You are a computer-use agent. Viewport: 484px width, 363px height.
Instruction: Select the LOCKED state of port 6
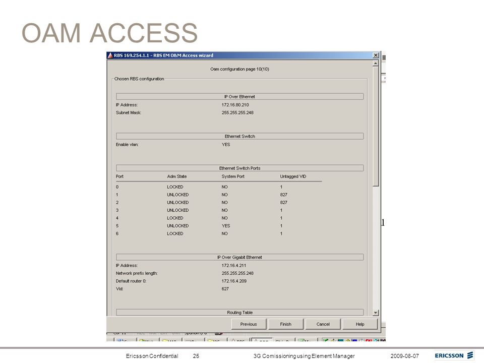pos(175,233)
